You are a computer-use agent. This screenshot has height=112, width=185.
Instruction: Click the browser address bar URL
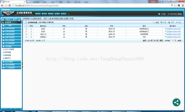pos(37,5)
